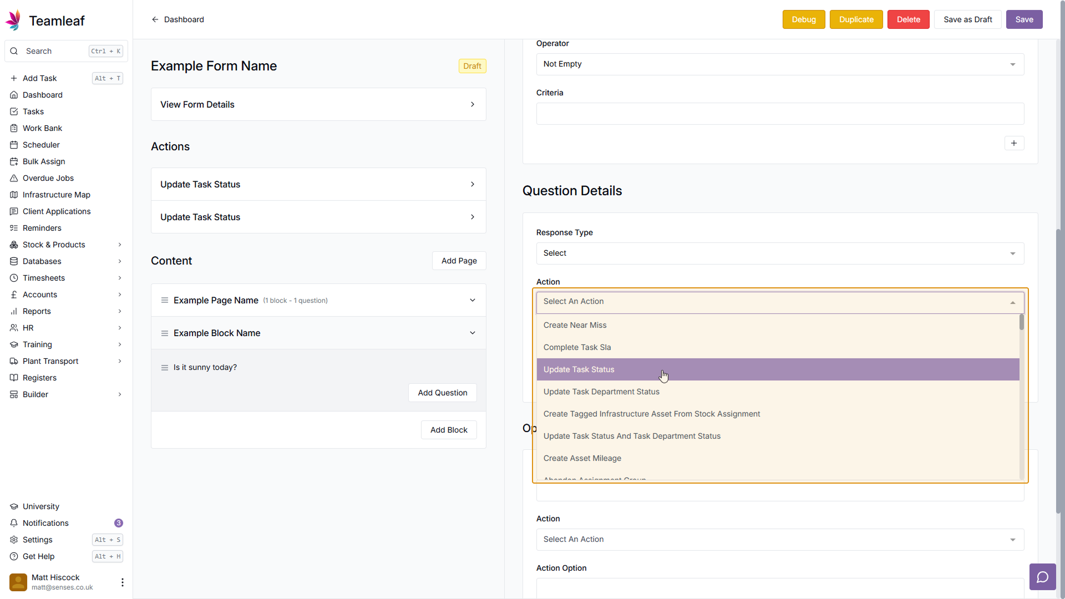Click the Save as Draft button
This screenshot has height=599, width=1065.
click(x=967, y=19)
